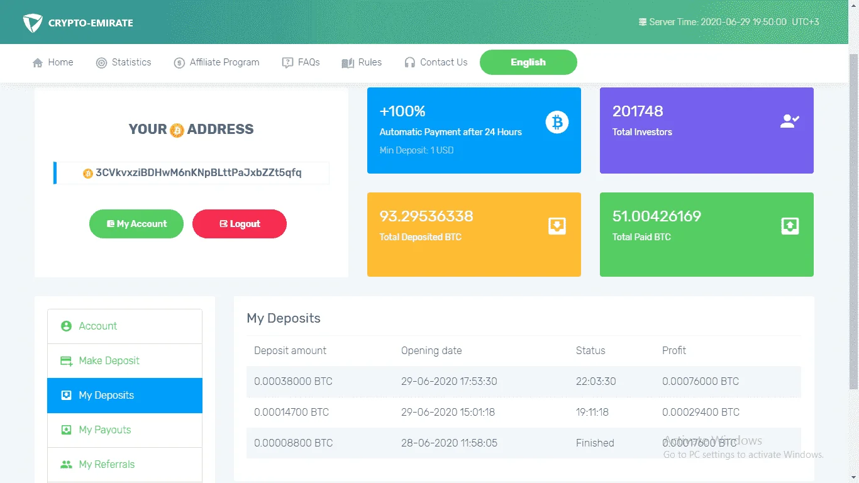Click the 93.29536338 Total Deposited card

coord(474,235)
